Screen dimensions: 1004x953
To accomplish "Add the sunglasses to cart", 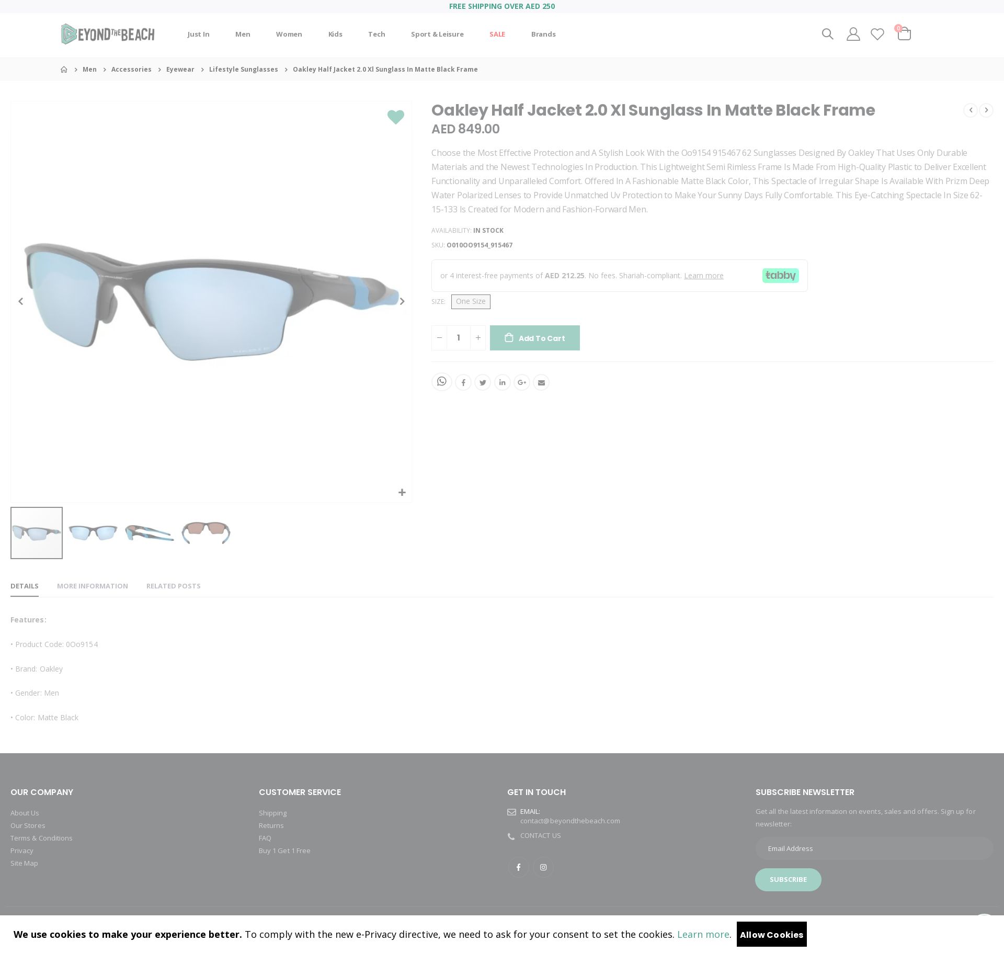I will [x=535, y=338].
